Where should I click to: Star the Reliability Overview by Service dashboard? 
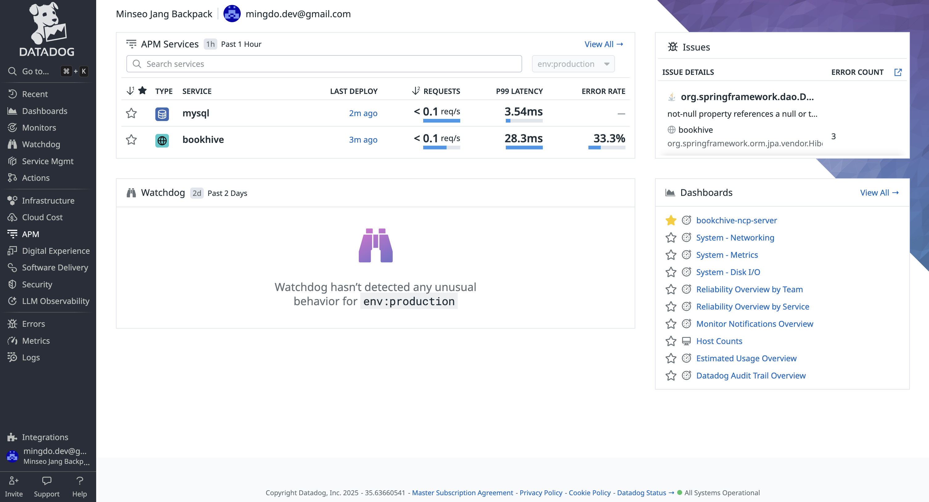click(671, 307)
